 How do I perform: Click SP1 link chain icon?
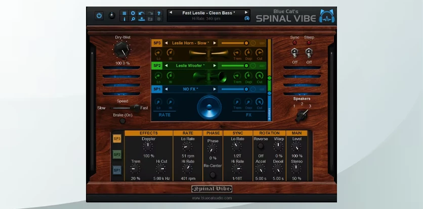coord(262,89)
